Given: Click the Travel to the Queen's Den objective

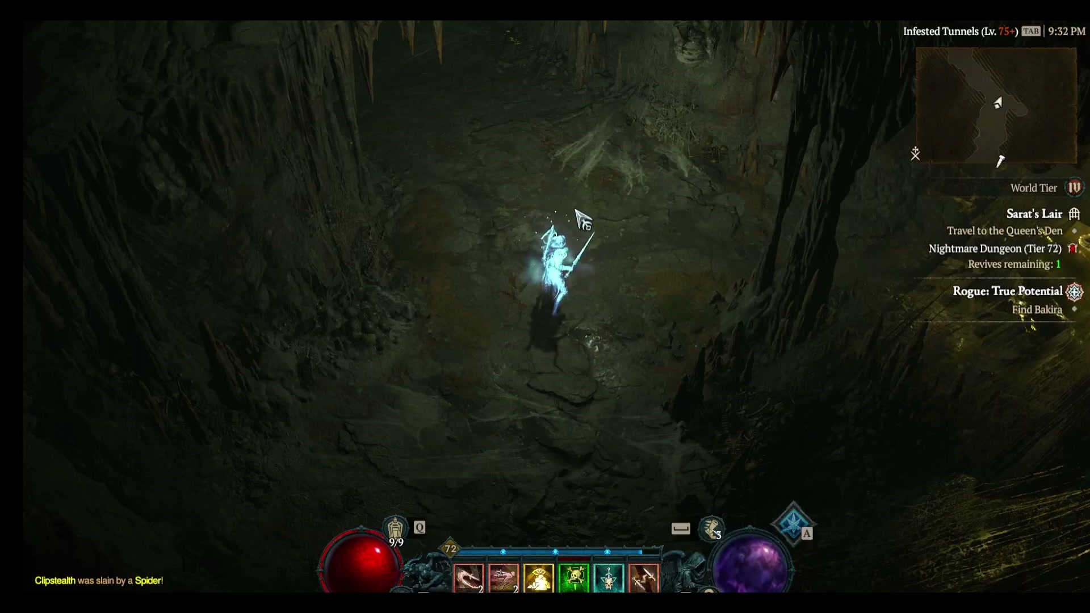Looking at the screenshot, I should click(1004, 231).
